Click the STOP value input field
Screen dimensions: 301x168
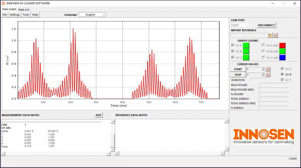(x=254, y=75)
